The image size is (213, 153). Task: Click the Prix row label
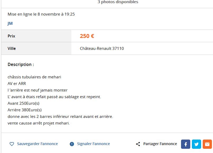pyautogui.click(x=11, y=36)
